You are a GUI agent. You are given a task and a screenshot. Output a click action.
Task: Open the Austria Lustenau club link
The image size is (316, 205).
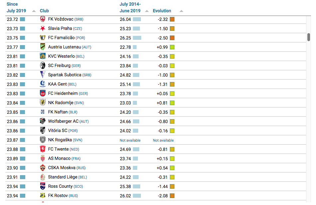tap(64, 47)
